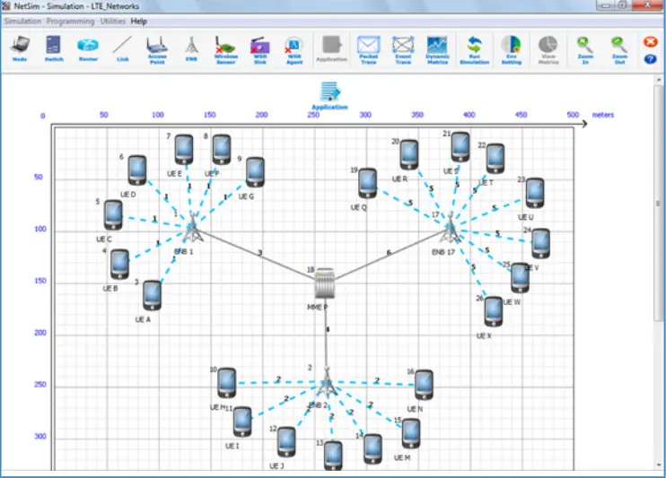Click the UE Q phone device
Viewport: 666px width, 478px height.
point(367,183)
